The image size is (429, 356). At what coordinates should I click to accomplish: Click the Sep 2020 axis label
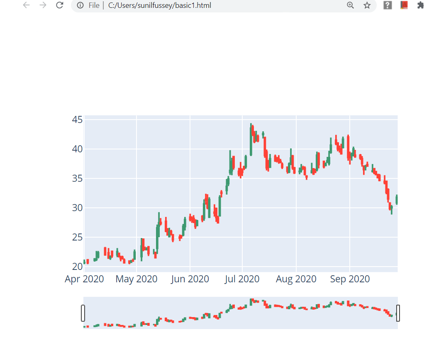350,279
